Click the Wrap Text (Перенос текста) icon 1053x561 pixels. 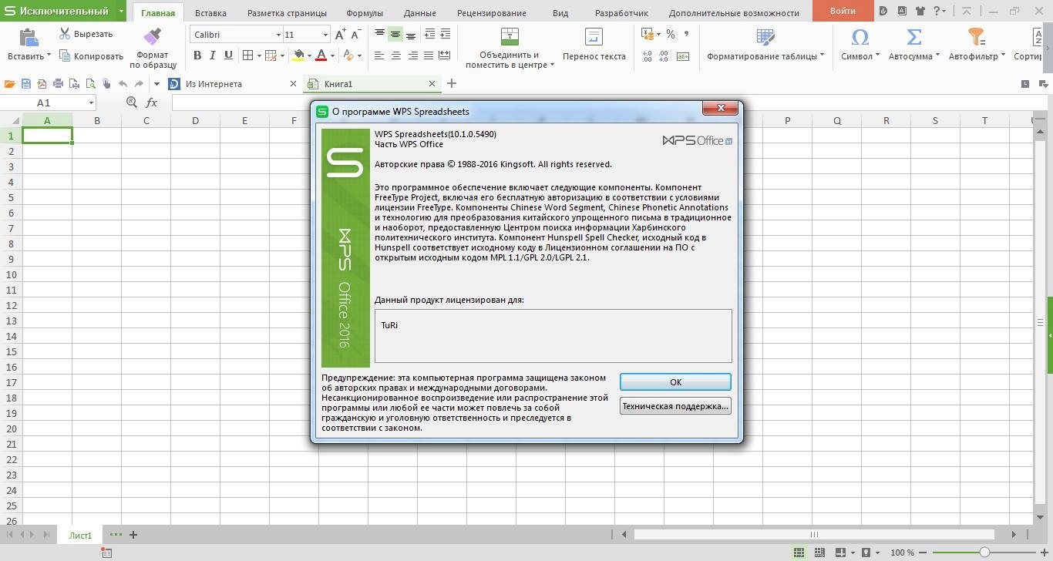pyautogui.click(x=594, y=37)
